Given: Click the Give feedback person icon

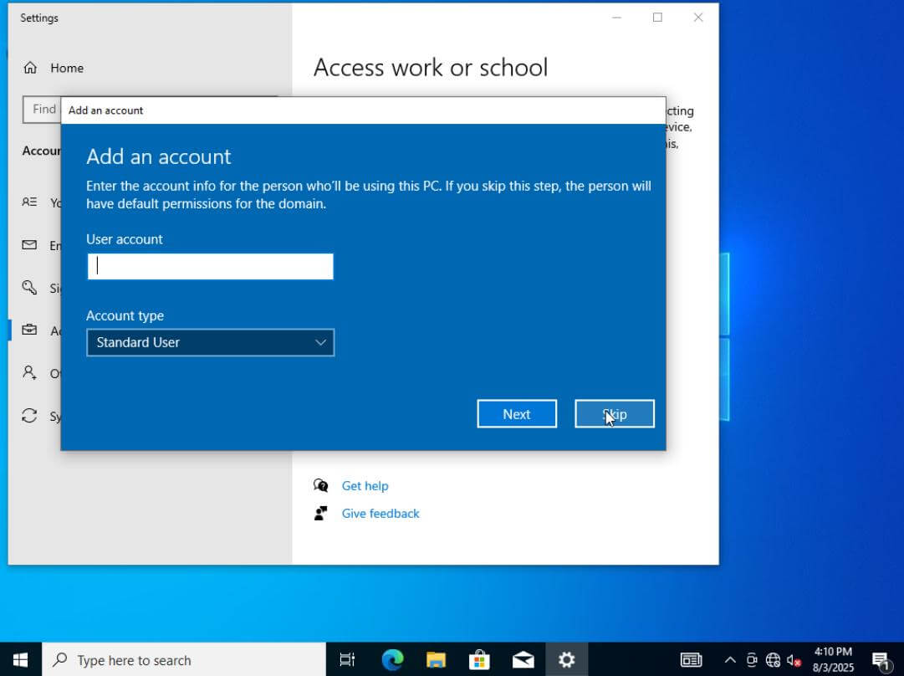Looking at the screenshot, I should click(320, 514).
